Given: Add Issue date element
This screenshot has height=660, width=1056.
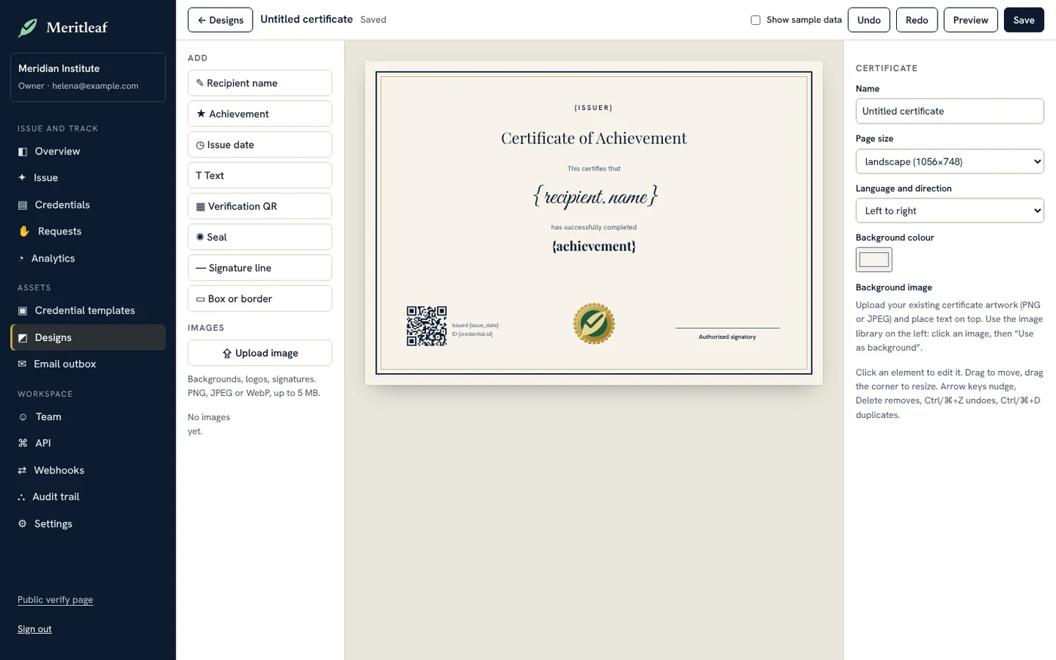Looking at the screenshot, I should [259, 145].
